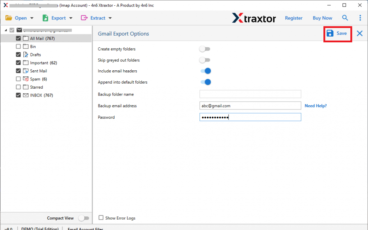This screenshot has width=368, height=230.
Task: Uncheck the All Mail checkbox
Action: (18, 38)
